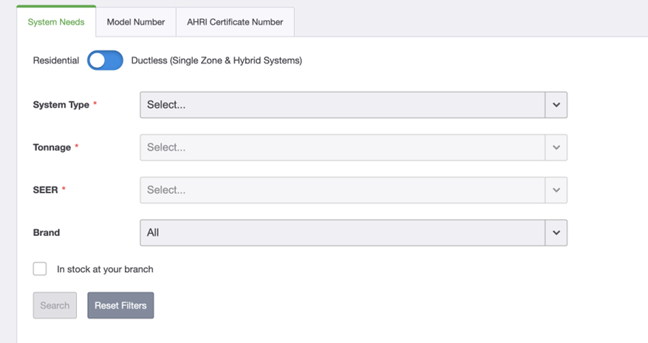The image size is (648, 343).
Task: Switch to the Model Number tab
Action: 136,22
